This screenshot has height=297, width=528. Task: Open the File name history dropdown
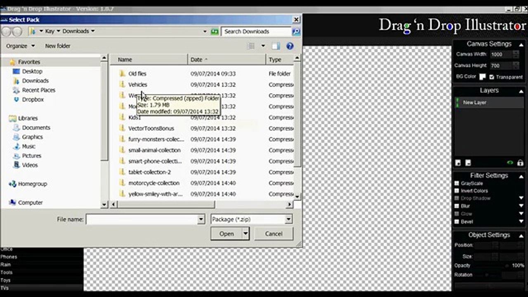[x=201, y=219]
